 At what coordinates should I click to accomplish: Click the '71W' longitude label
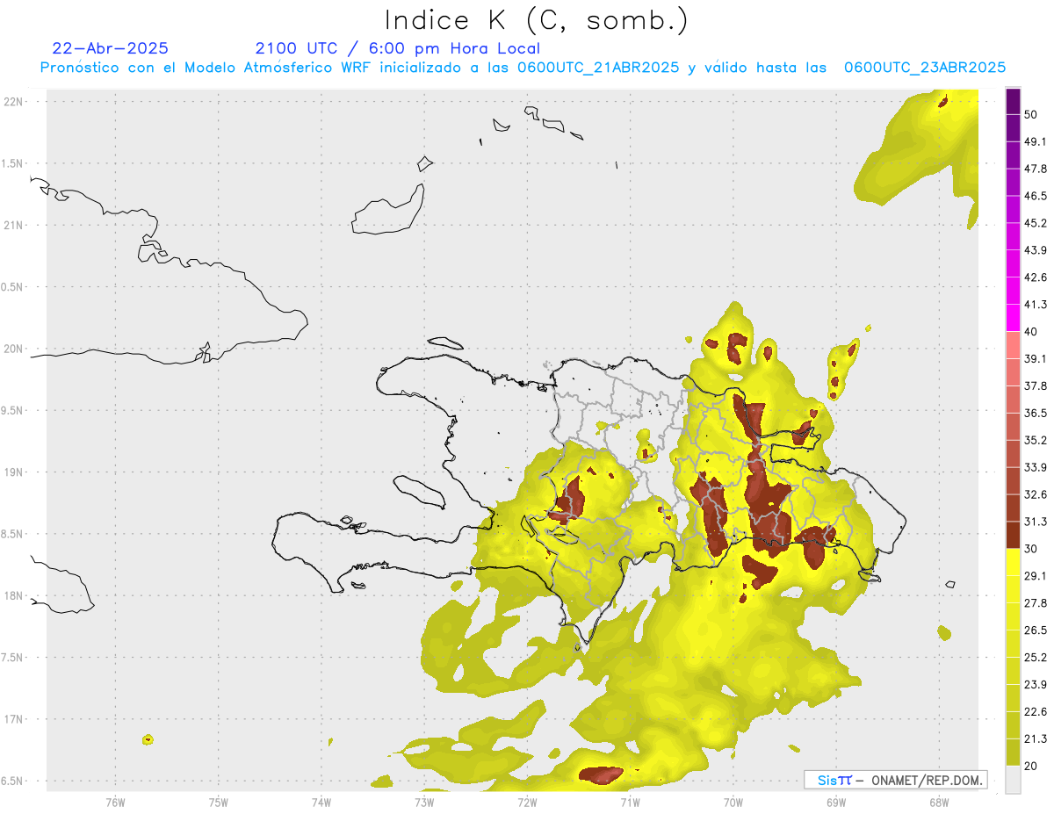(630, 801)
